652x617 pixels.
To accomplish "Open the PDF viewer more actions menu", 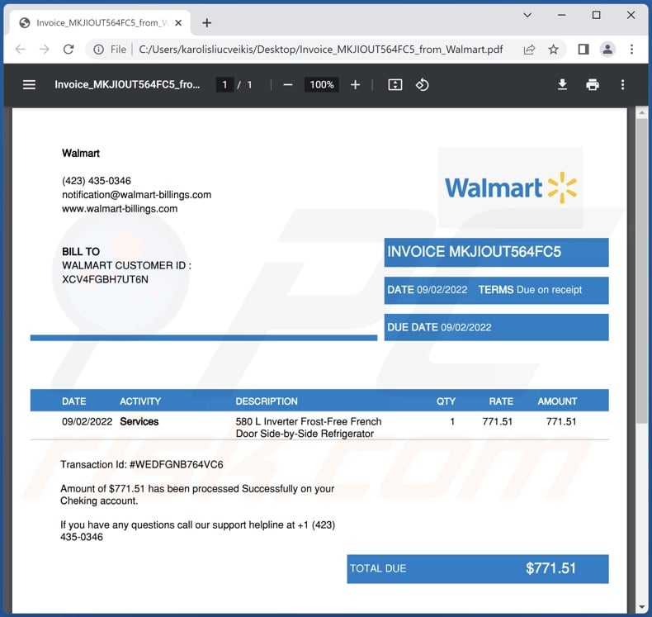I will [x=622, y=85].
